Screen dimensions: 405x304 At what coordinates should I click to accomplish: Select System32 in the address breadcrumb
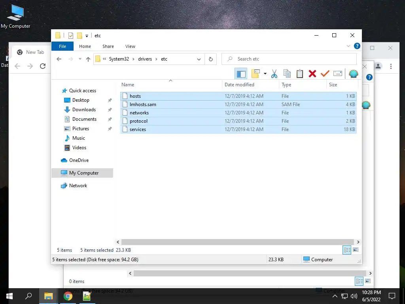(x=119, y=59)
